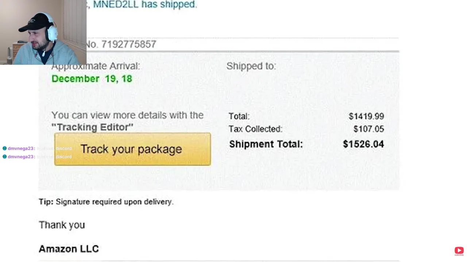Click the red YouTube subscribe icon
The height and width of the screenshot is (262, 467).
pos(459,250)
